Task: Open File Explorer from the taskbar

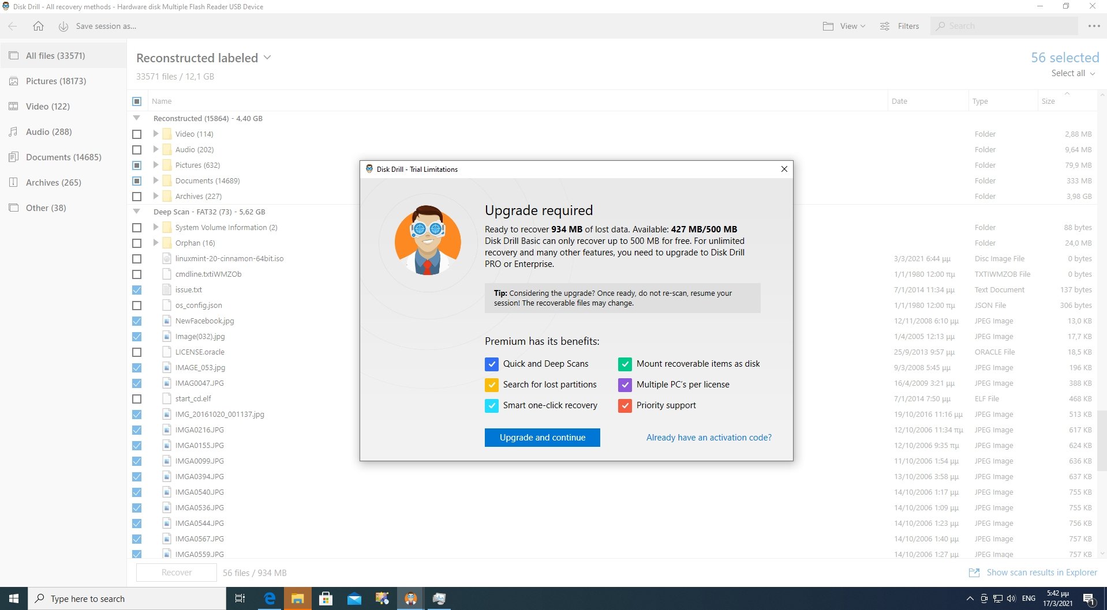Action: tap(297, 598)
